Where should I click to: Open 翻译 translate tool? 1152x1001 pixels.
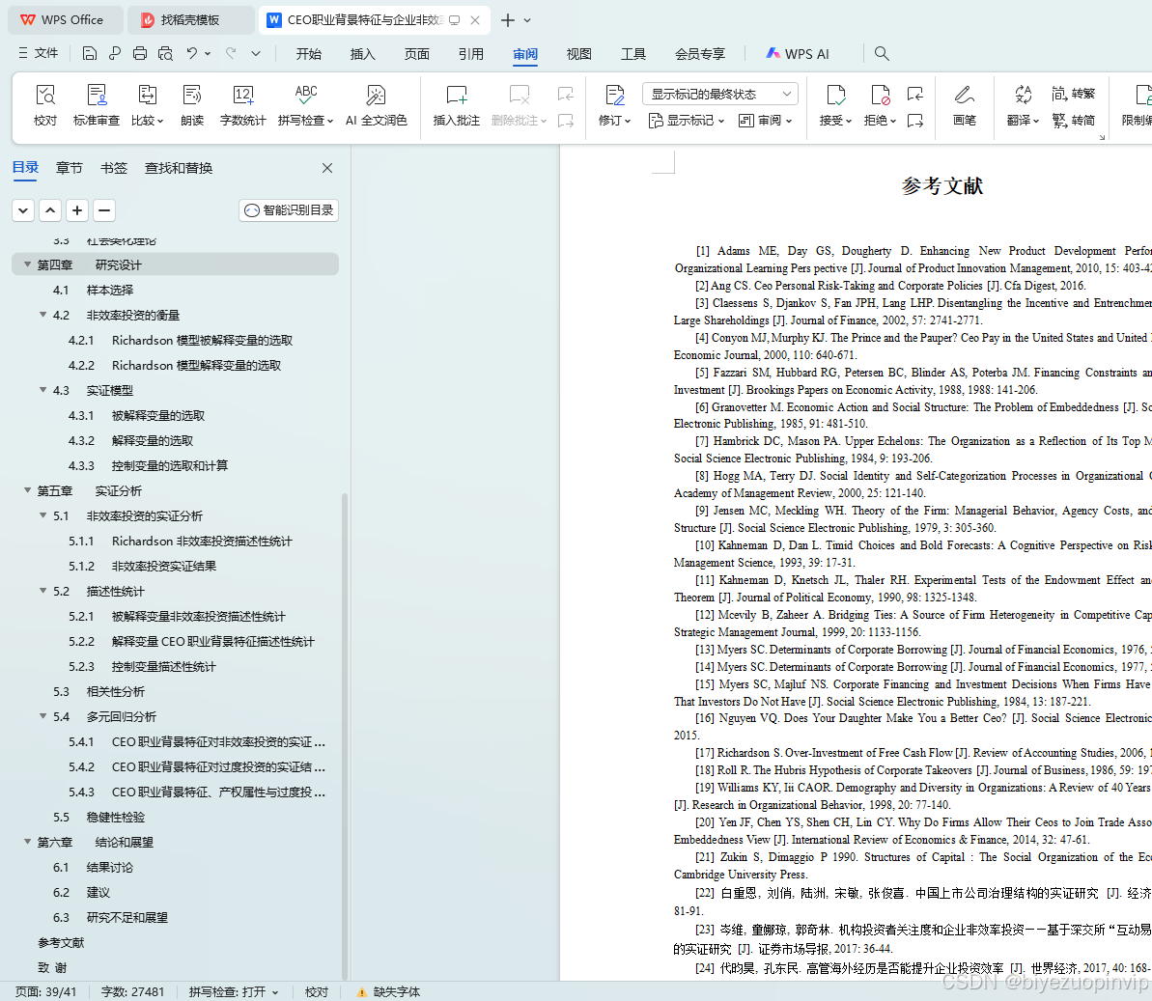click(1023, 105)
